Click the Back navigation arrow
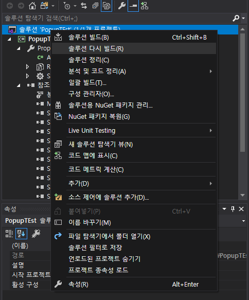249x300 pixels. 10,6
